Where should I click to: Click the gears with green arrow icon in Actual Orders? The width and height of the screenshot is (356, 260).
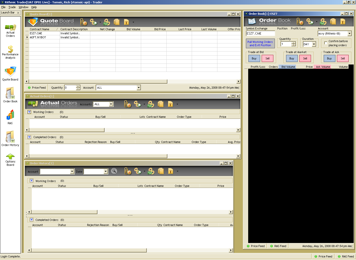(151, 104)
